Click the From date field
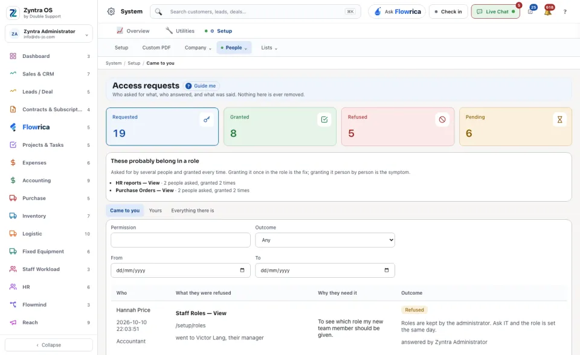The height and width of the screenshot is (355, 580). point(181,270)
